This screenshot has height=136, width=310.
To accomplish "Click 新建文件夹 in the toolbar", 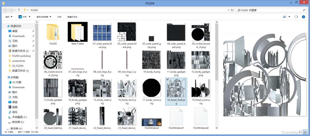I will click(x=72, y=17).
